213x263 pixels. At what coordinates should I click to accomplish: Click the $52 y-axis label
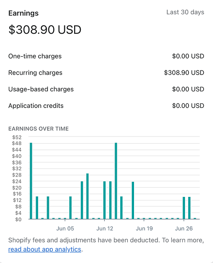[x=17, y=137]
